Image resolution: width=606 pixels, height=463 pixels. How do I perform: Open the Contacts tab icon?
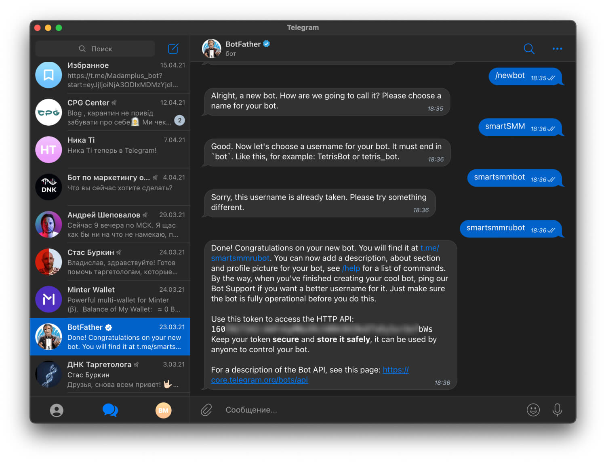coord(57,410)
